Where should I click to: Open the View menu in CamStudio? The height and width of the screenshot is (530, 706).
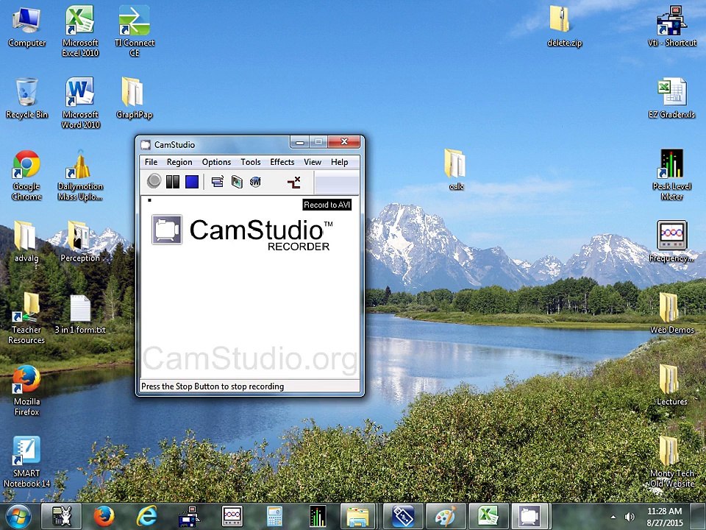(x=312, y=162)
